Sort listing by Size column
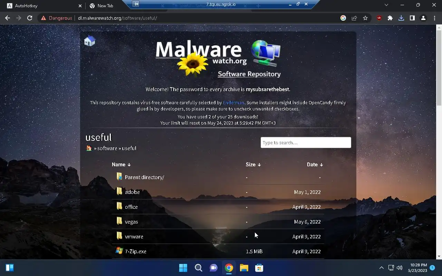 pos(253,165)
